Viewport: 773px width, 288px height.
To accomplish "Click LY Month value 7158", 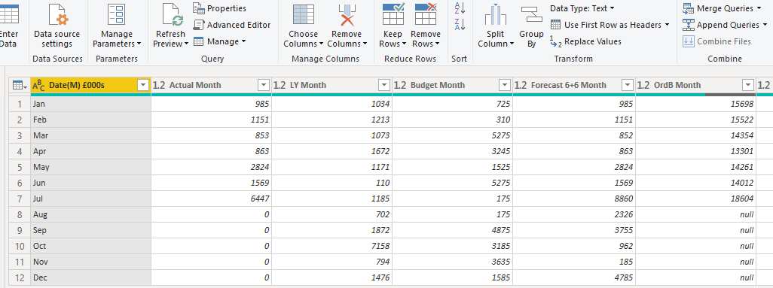I will tap(332, 246).
